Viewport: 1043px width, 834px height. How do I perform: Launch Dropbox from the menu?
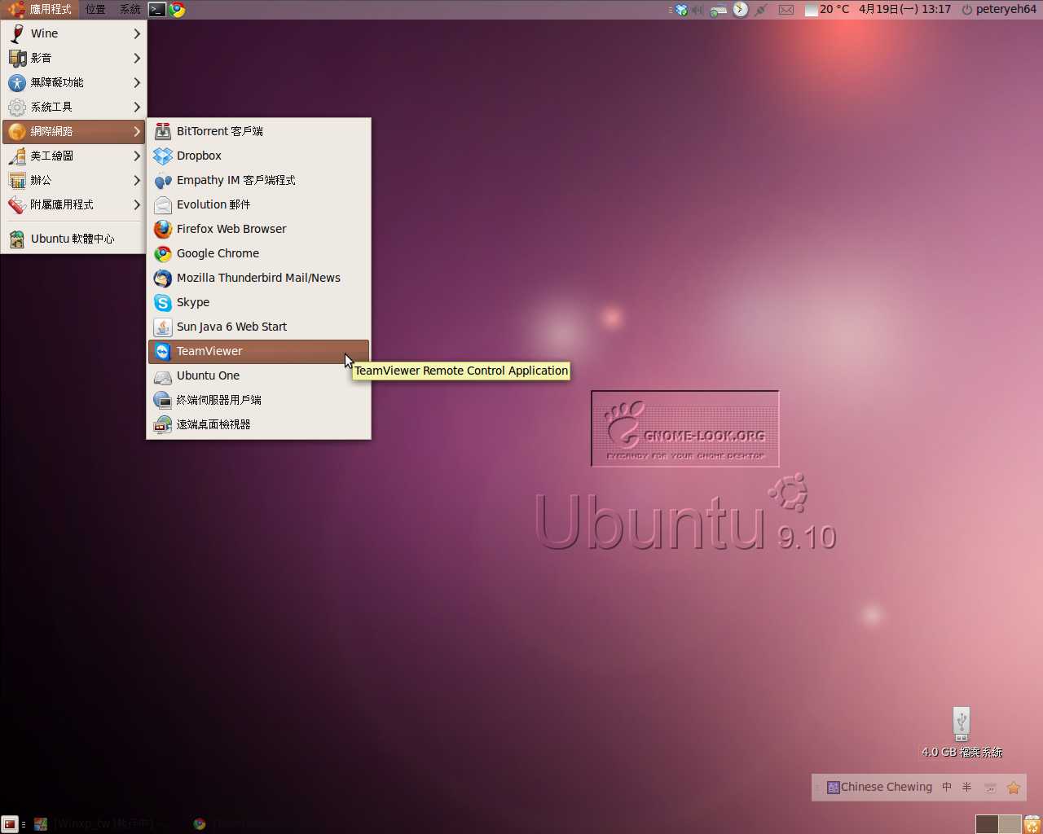pos(258,156)
